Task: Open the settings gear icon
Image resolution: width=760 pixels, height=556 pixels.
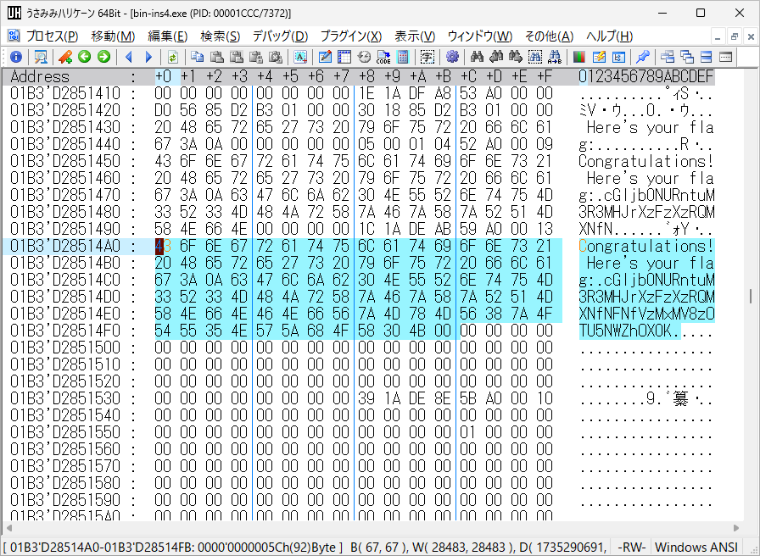Action: pos(453,58)
